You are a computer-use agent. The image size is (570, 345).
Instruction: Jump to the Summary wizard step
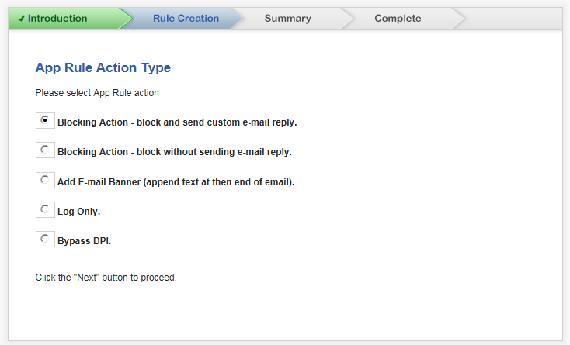click(x=287, y=18)
